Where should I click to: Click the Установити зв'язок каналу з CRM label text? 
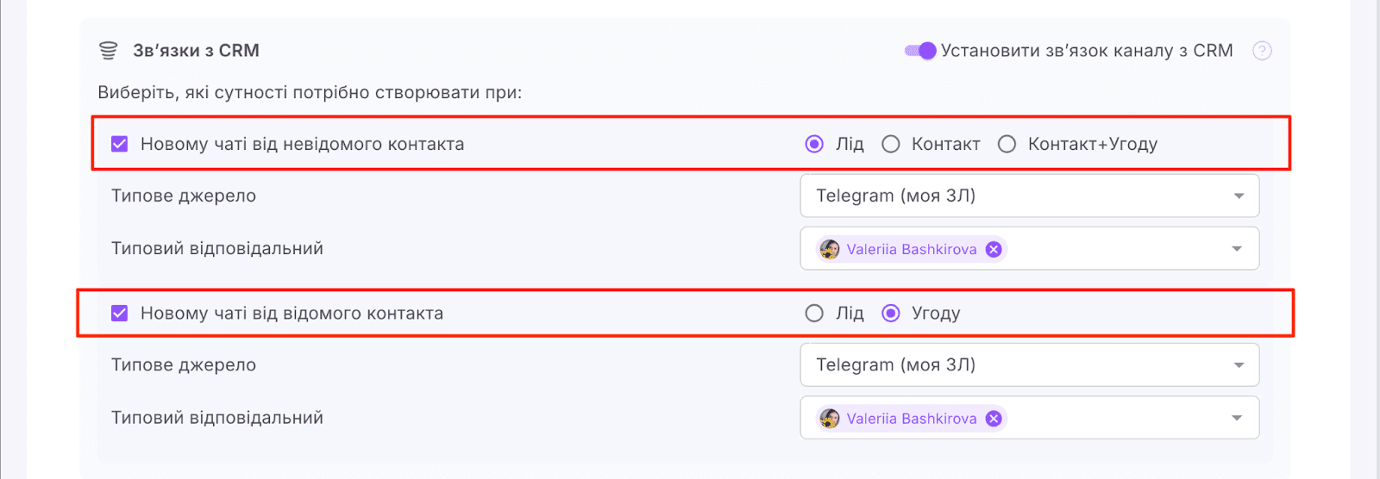tap(1087, 51)
